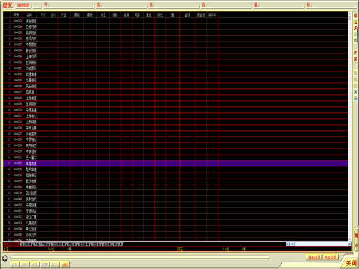Click the red logo icon at top-left

click(8, 5)
